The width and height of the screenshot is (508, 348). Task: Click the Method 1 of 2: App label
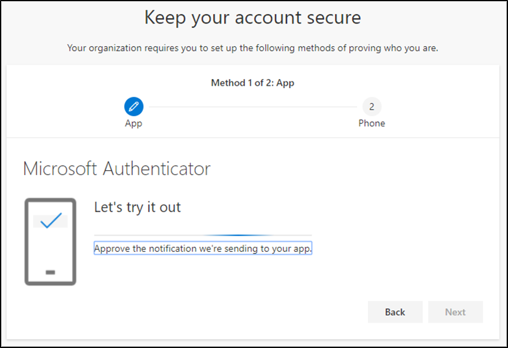[252, 83]
